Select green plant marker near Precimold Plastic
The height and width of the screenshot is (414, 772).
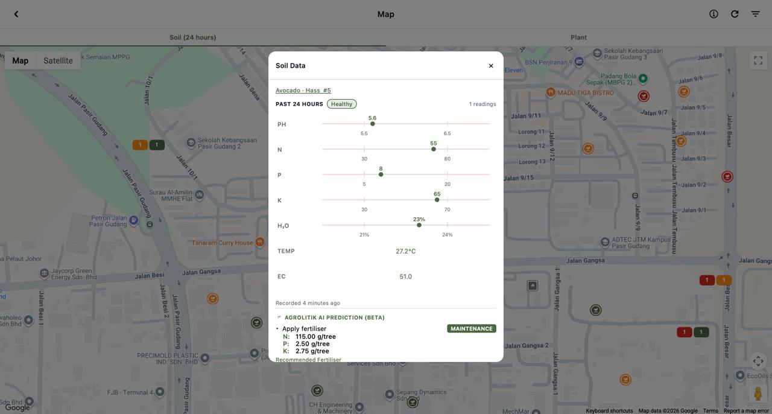(x=256, y=323)
